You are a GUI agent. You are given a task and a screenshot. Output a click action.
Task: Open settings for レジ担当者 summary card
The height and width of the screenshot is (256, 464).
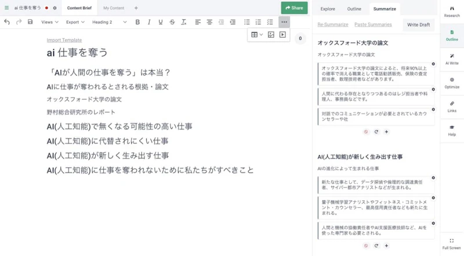[433, 89]
